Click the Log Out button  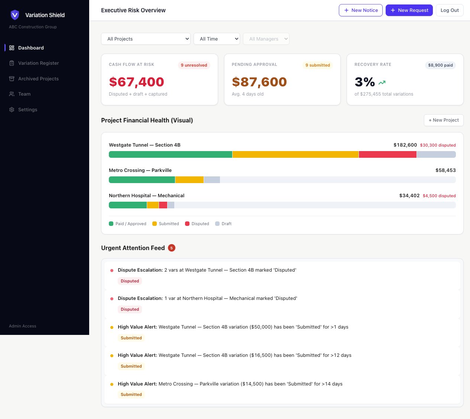pyautogui.click(x=450, y=10)
